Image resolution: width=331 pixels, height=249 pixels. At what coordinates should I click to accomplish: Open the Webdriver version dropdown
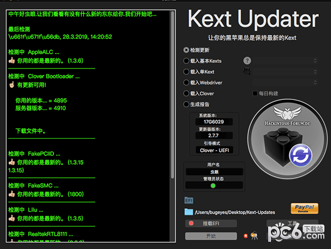[285, 82]
